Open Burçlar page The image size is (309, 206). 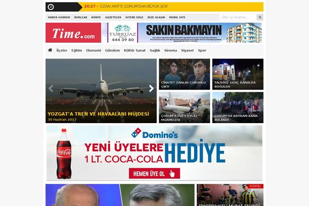click(x=81, y=18)
